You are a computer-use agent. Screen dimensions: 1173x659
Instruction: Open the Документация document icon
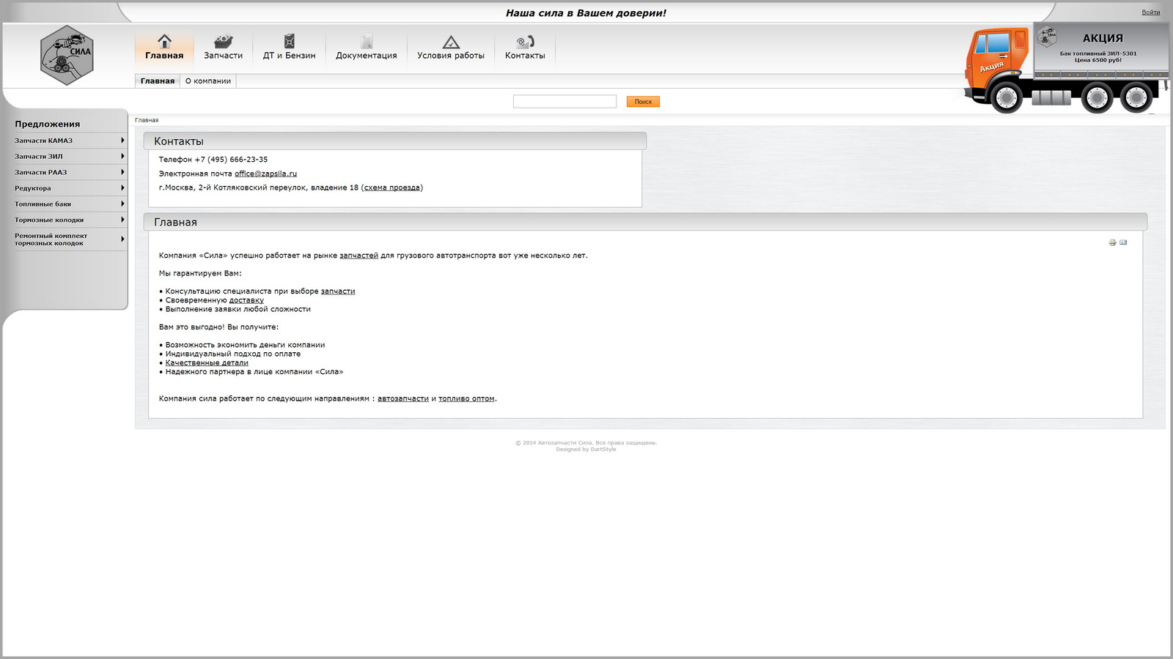[366, 42]
